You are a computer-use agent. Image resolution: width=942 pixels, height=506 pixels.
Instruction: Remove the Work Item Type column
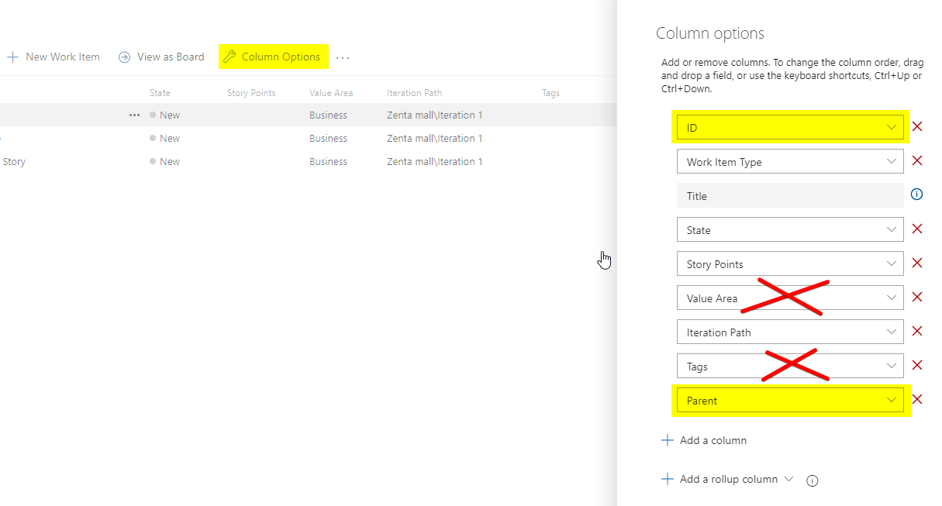(917, 161)
